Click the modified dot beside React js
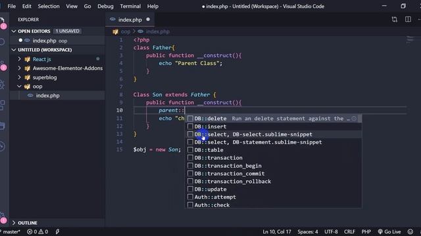Viewport: 421px width, 236px height. (x=98, y=59)
